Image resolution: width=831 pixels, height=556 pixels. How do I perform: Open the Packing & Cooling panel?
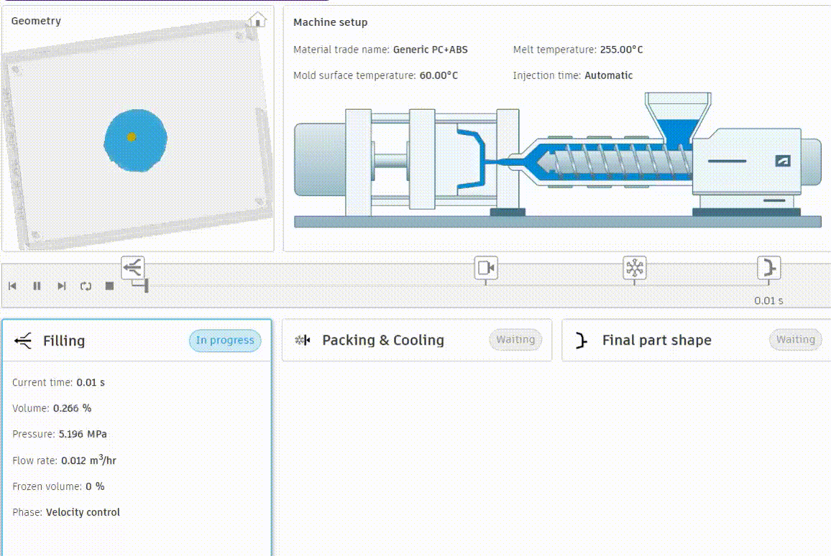tap(382, 340)
